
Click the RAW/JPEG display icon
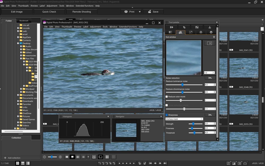(x=94, y=157)
